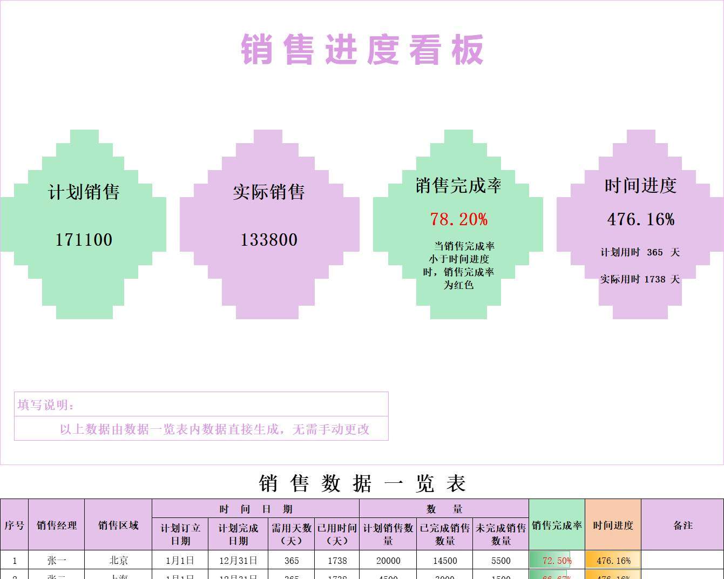Click the 销售数据一览表 table heading
This screenshot has width=724, height=579.
click(x=362, y=483)
